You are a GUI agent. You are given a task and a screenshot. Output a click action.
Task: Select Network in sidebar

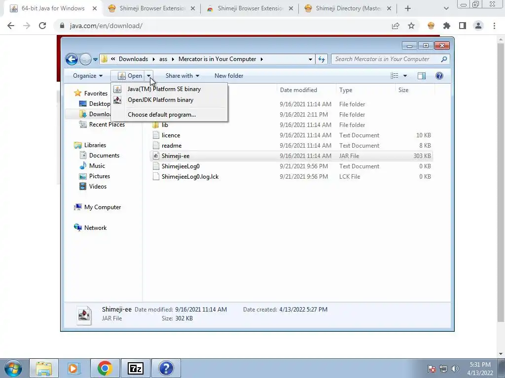tap(95, 228)
